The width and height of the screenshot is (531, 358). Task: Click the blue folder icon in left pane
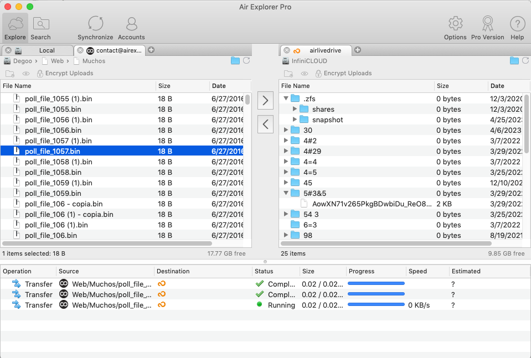pos(235,60)
